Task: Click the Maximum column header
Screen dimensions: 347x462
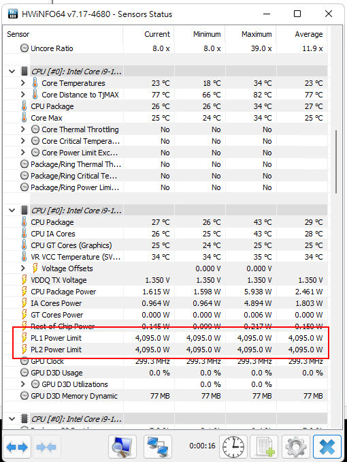Action: coord(250,34)
